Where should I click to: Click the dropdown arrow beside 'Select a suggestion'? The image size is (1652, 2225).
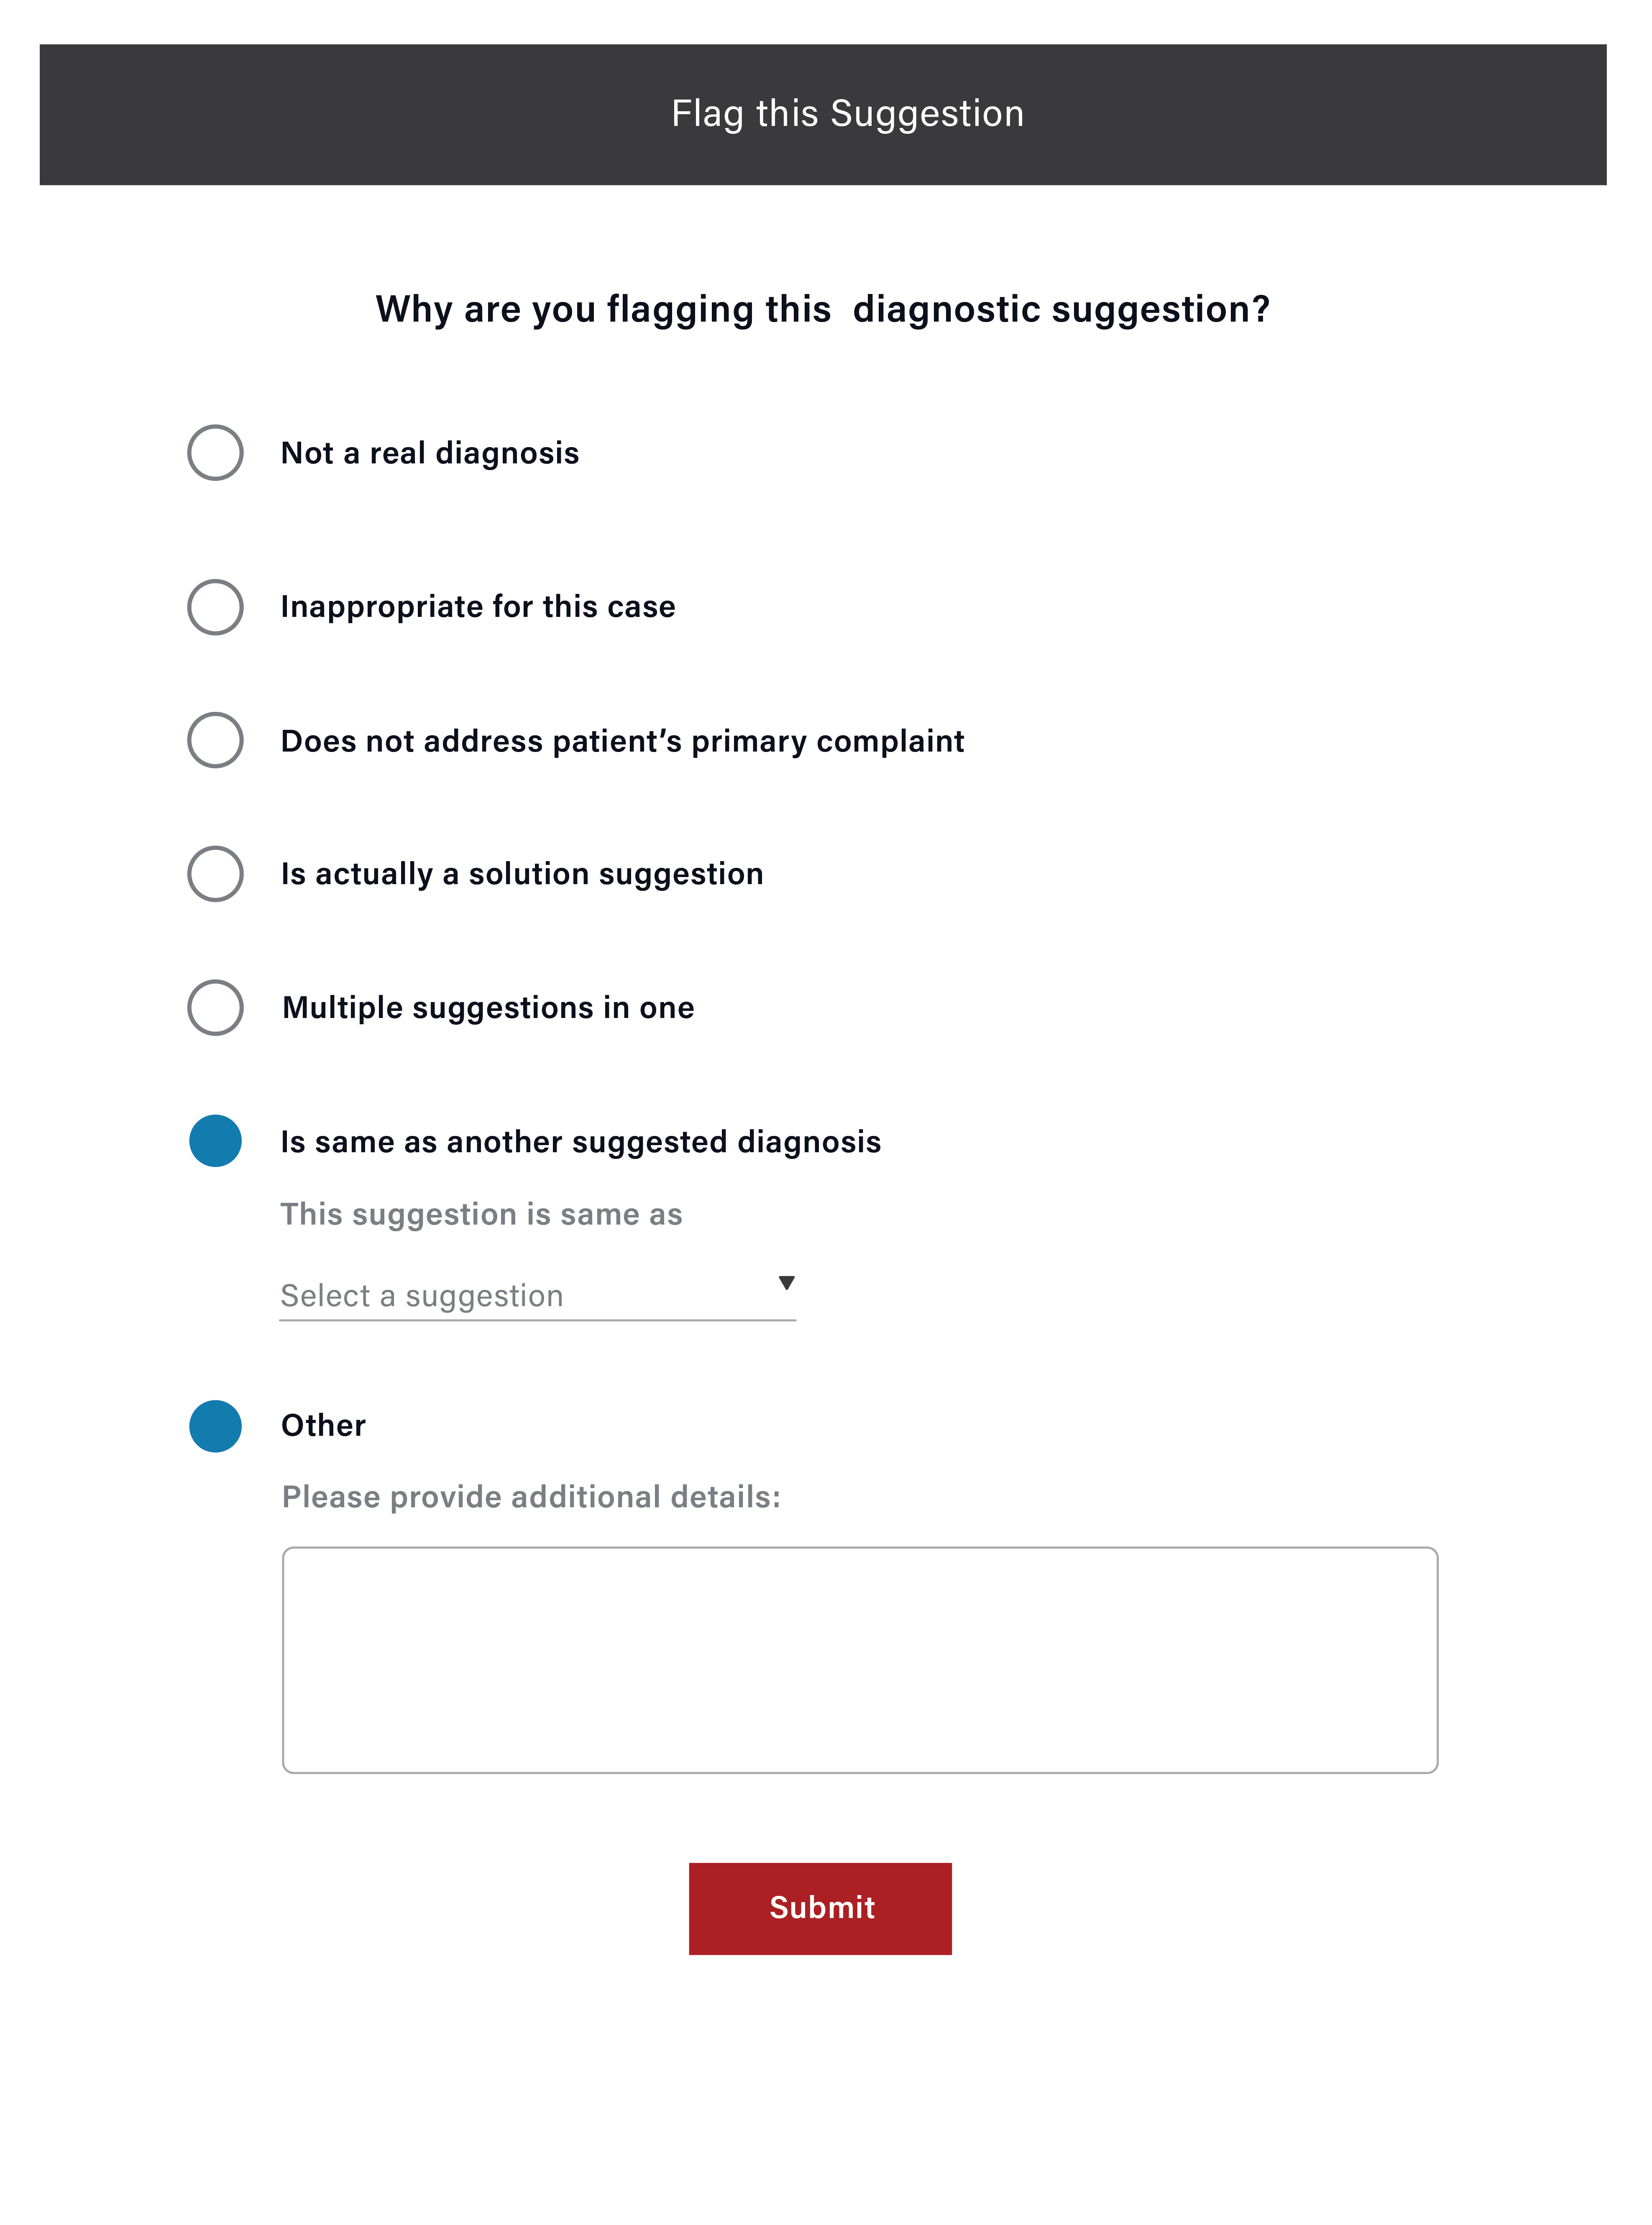[787, 1283]
